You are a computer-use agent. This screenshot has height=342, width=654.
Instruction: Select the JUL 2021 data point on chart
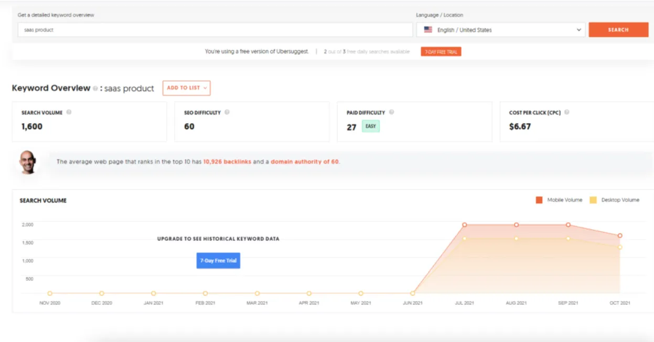(464, 223)
